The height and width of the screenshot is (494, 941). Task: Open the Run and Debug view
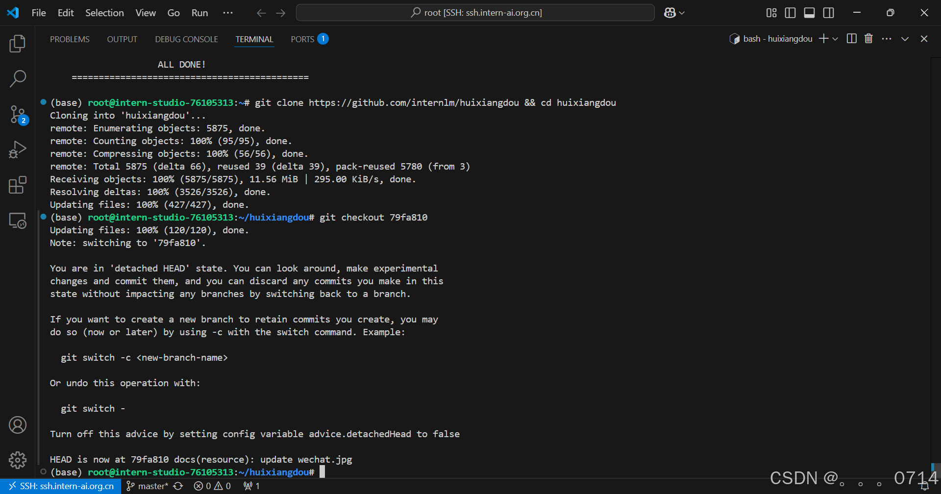18,149
